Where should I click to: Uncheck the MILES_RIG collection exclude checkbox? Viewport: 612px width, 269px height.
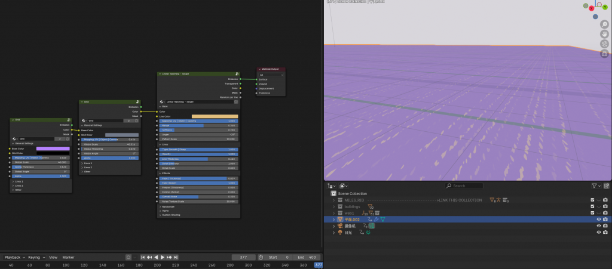tap(592, 200)
